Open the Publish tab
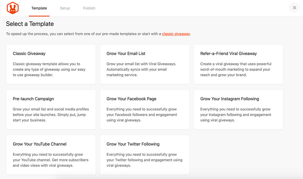The height and width of the screenshot is (179, 303). pos(89,8)
